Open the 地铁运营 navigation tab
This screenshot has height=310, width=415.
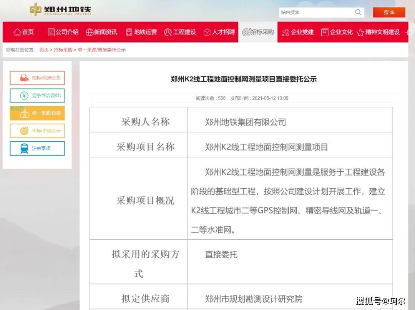141,32
